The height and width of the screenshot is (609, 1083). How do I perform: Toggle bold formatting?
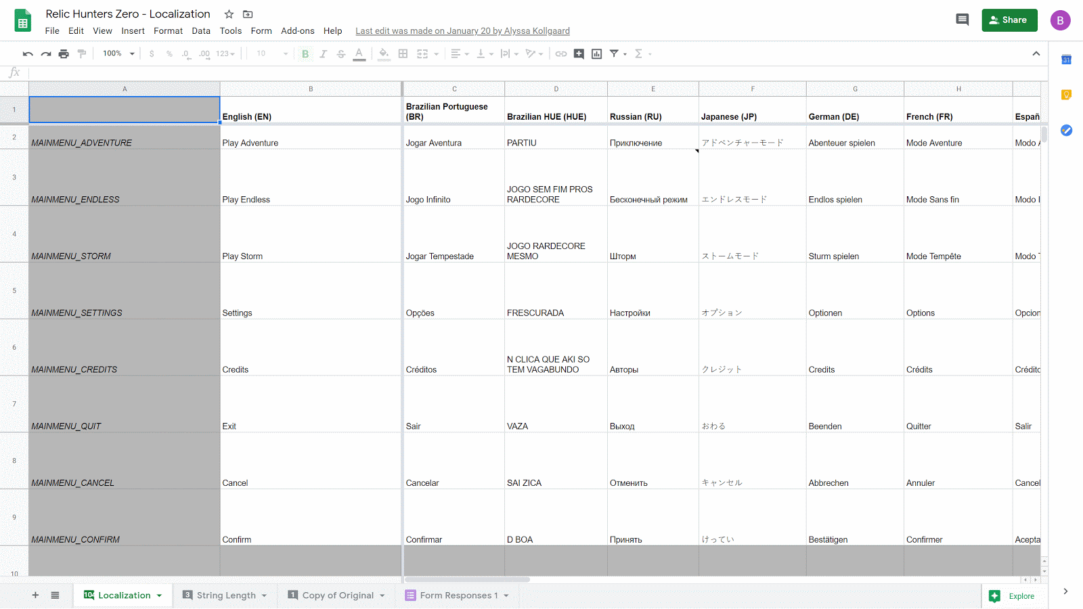[305, 53]
